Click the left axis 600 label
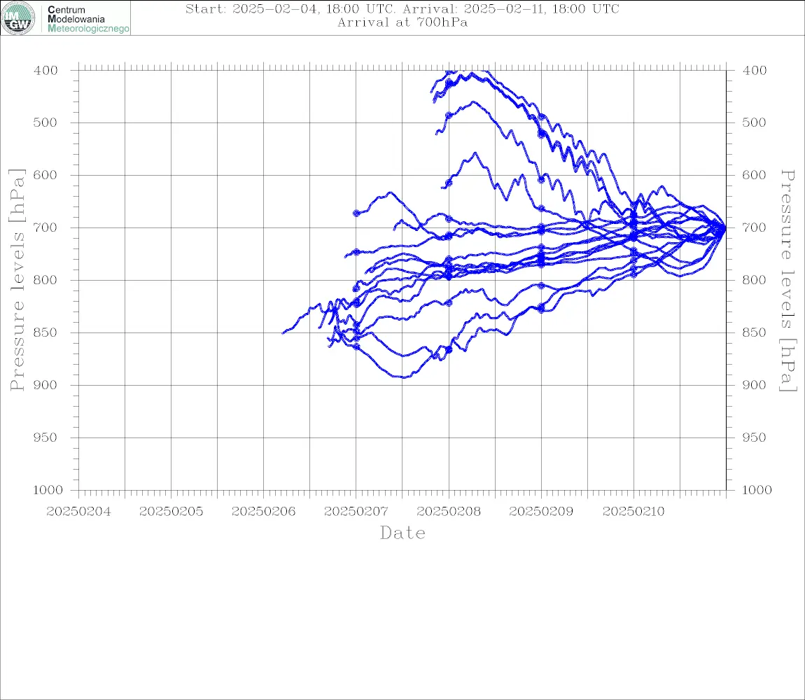This screenshot has height=700, width=805. tap(45, 175)
